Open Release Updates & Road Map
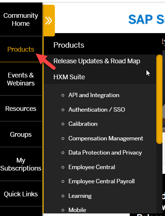This screenshot has height=216, width=165. 97,61
